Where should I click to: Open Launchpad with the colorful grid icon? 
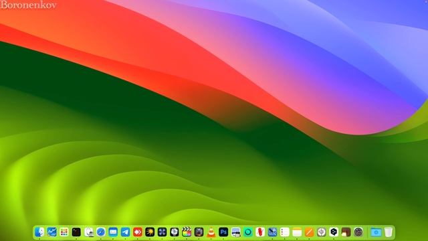[64, 232]
